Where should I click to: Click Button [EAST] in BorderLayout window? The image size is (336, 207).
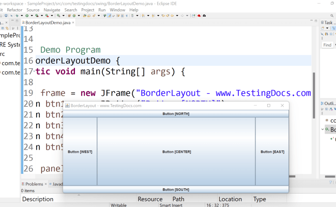(x=272, y=152)
